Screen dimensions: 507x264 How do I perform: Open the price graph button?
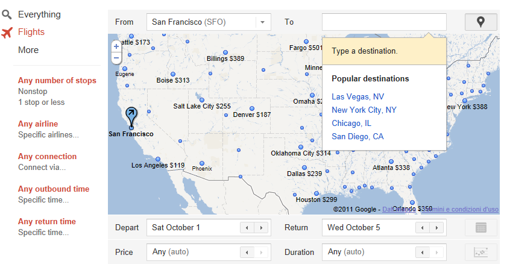[480, 252]
